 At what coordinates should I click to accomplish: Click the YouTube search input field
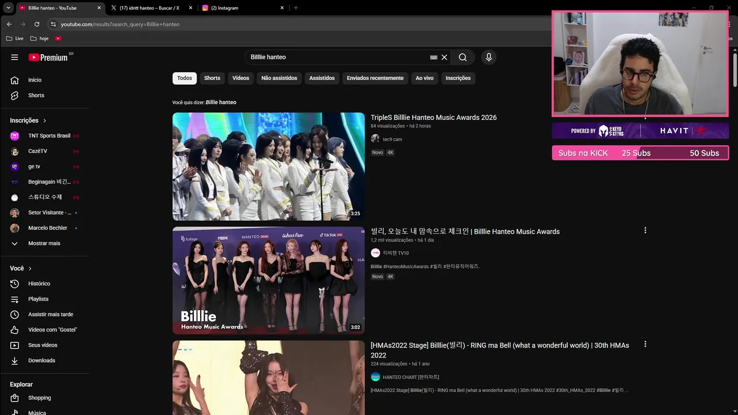(x=337, y=57)
